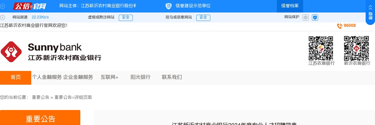Close the top blue credibility banner

2,6
